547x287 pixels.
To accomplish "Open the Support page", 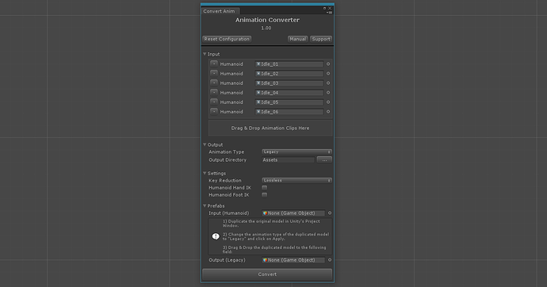I will (x=321, y=39).
